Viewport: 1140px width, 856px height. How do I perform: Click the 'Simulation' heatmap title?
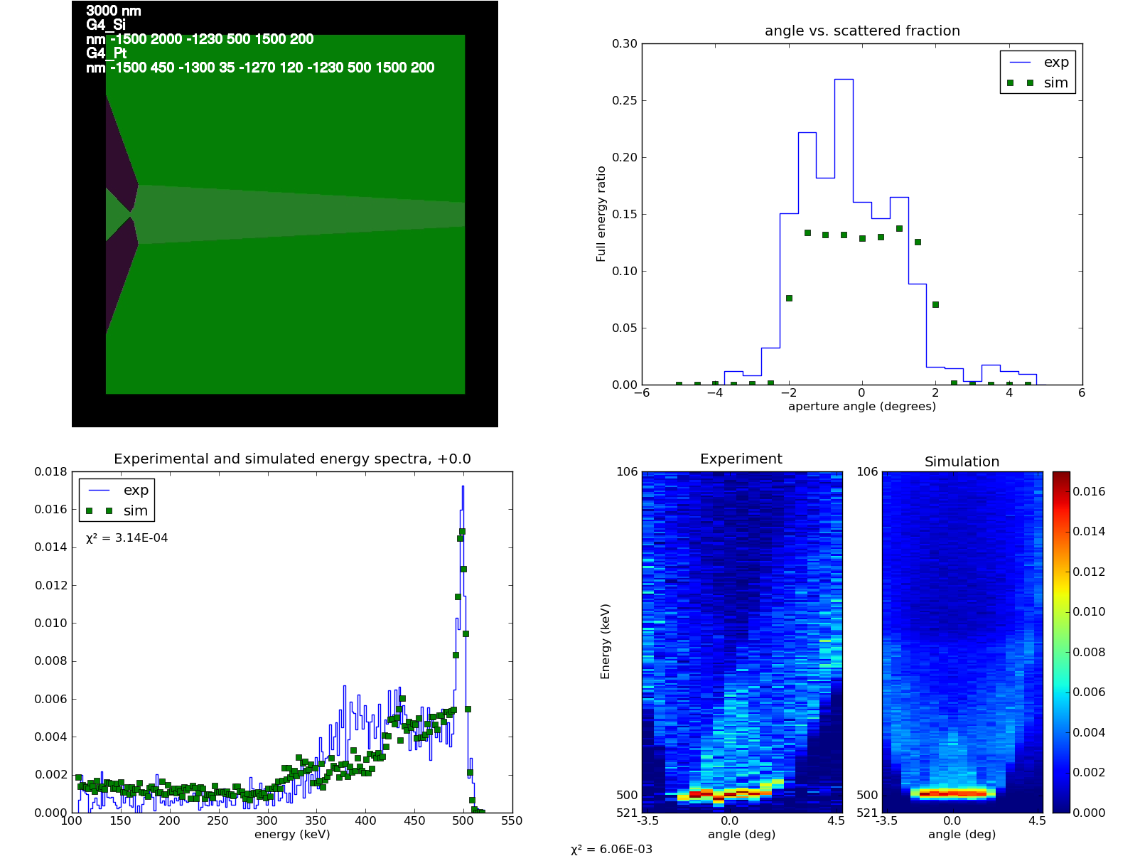[x=962, y=461]
